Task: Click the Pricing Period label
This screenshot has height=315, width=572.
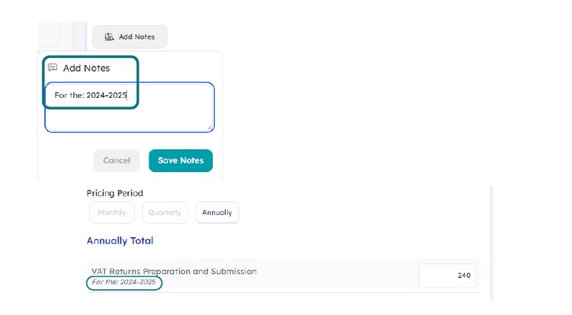Action: pyautogui.click(x=115, y=194)
